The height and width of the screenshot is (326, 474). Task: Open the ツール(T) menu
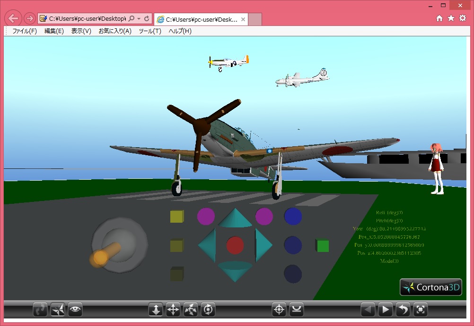pyautogui.click(x=150, y=31)
